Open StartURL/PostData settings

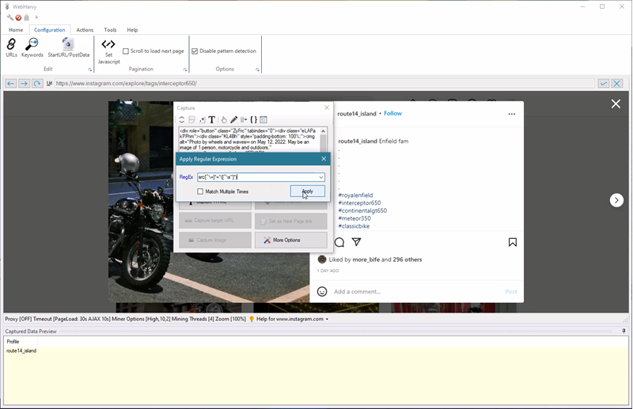coord(67,46)
